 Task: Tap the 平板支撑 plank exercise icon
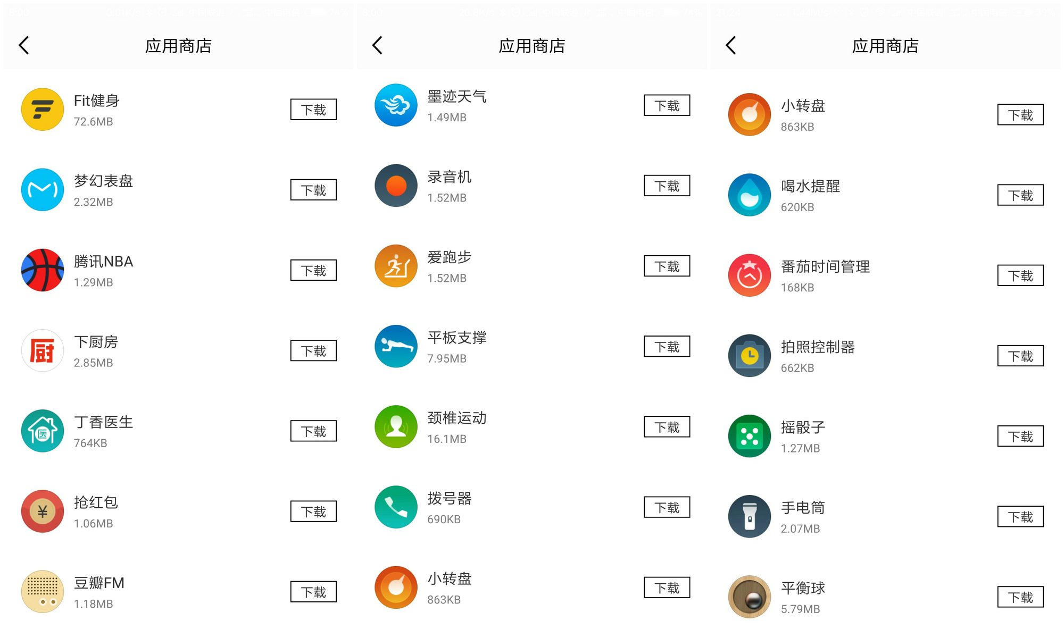pyautogui.click(x=396, y=346)
